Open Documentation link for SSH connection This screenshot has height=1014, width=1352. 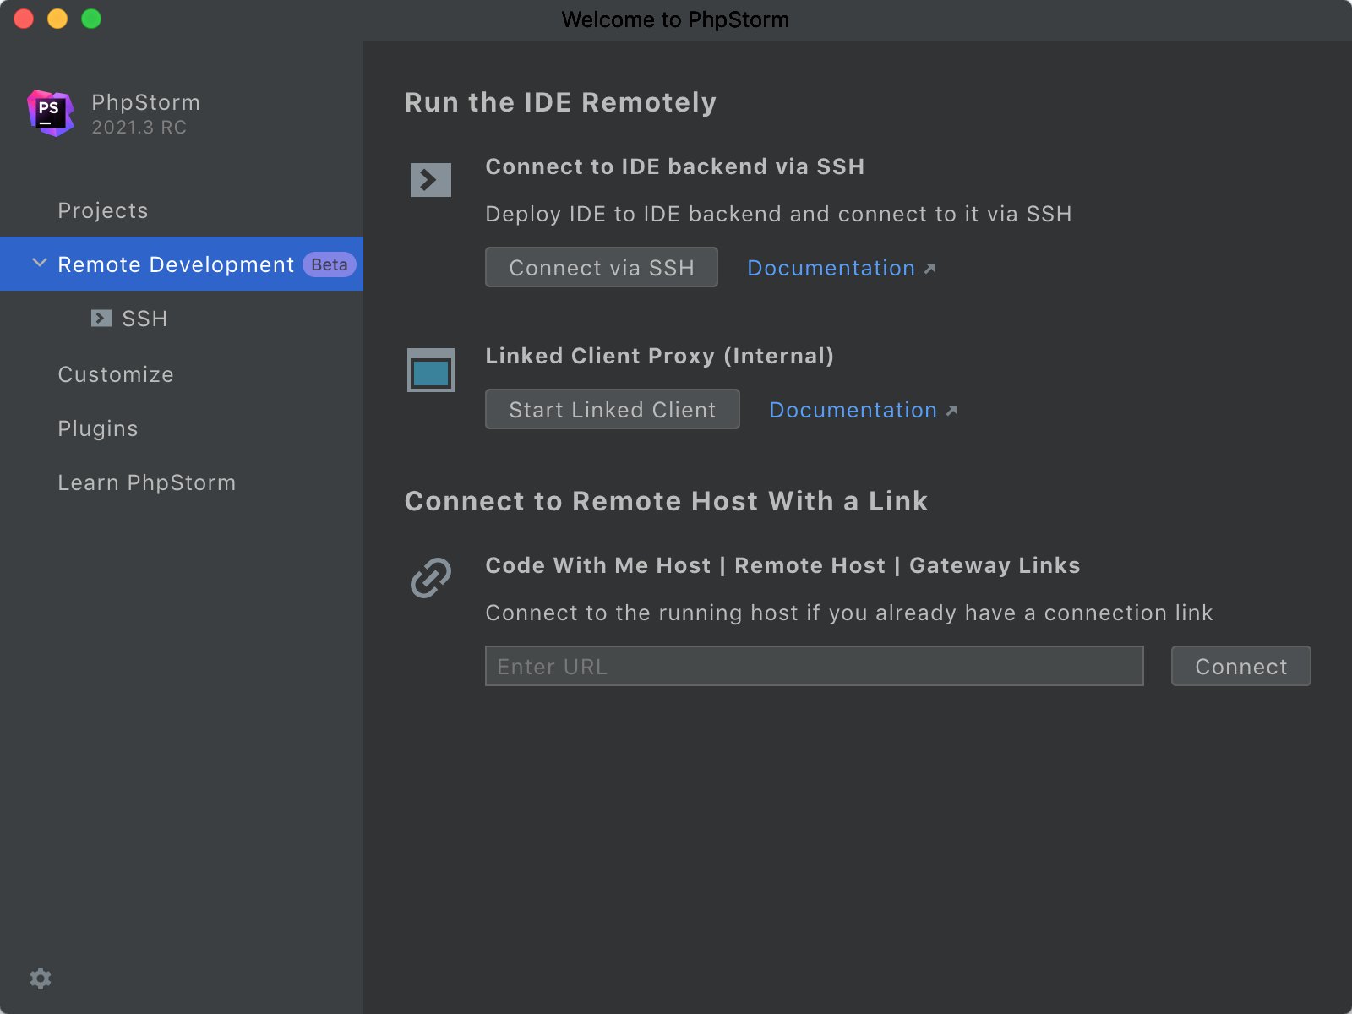841,268
